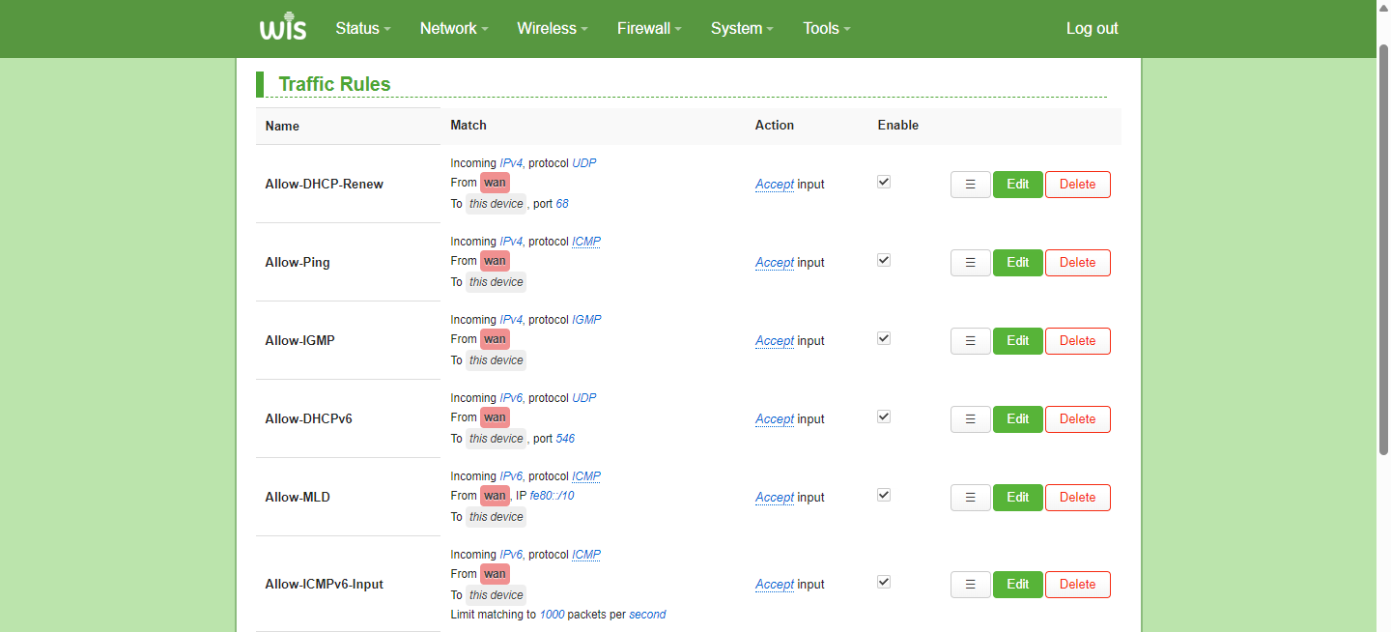Click the wan zone badge in Allow-Ping
The width and height of the screenshot is (1391, 632).
pos(495,261)
